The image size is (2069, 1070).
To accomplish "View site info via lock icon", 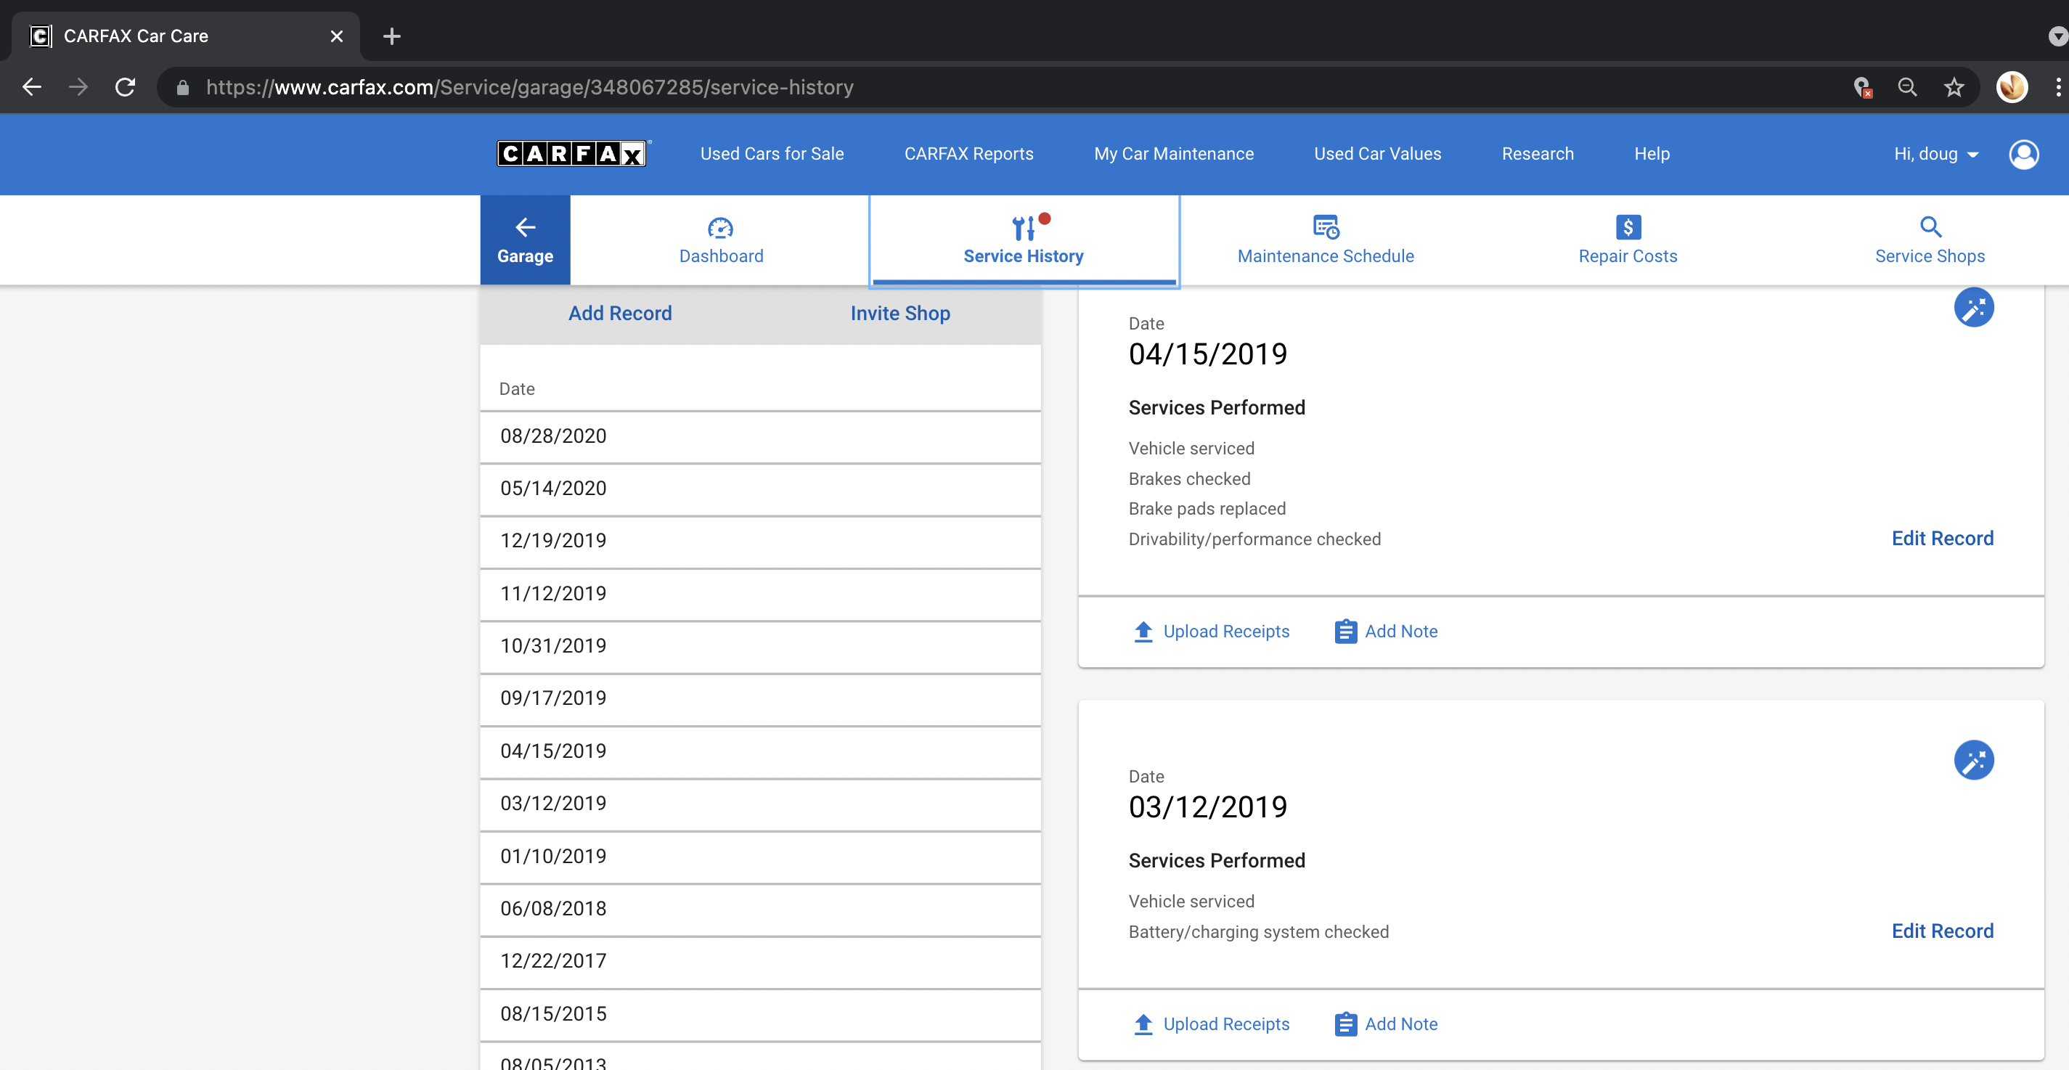I will [x=182, y=87].
